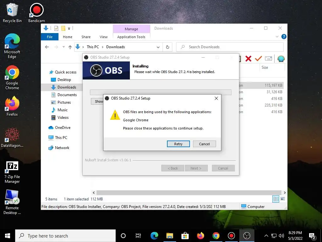Expand Explorer quick access toolbar dropdown

(69, 29)
